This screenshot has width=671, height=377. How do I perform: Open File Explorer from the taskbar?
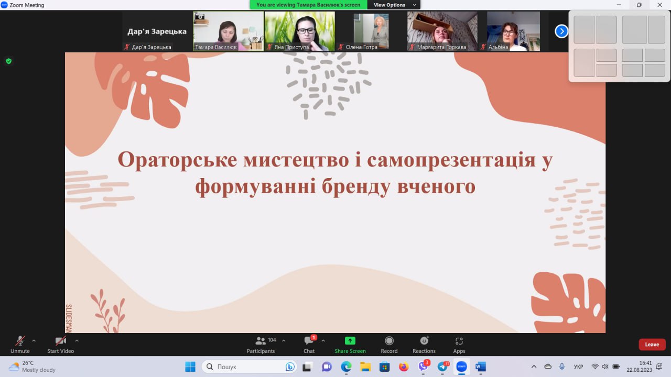click(365, 367)
